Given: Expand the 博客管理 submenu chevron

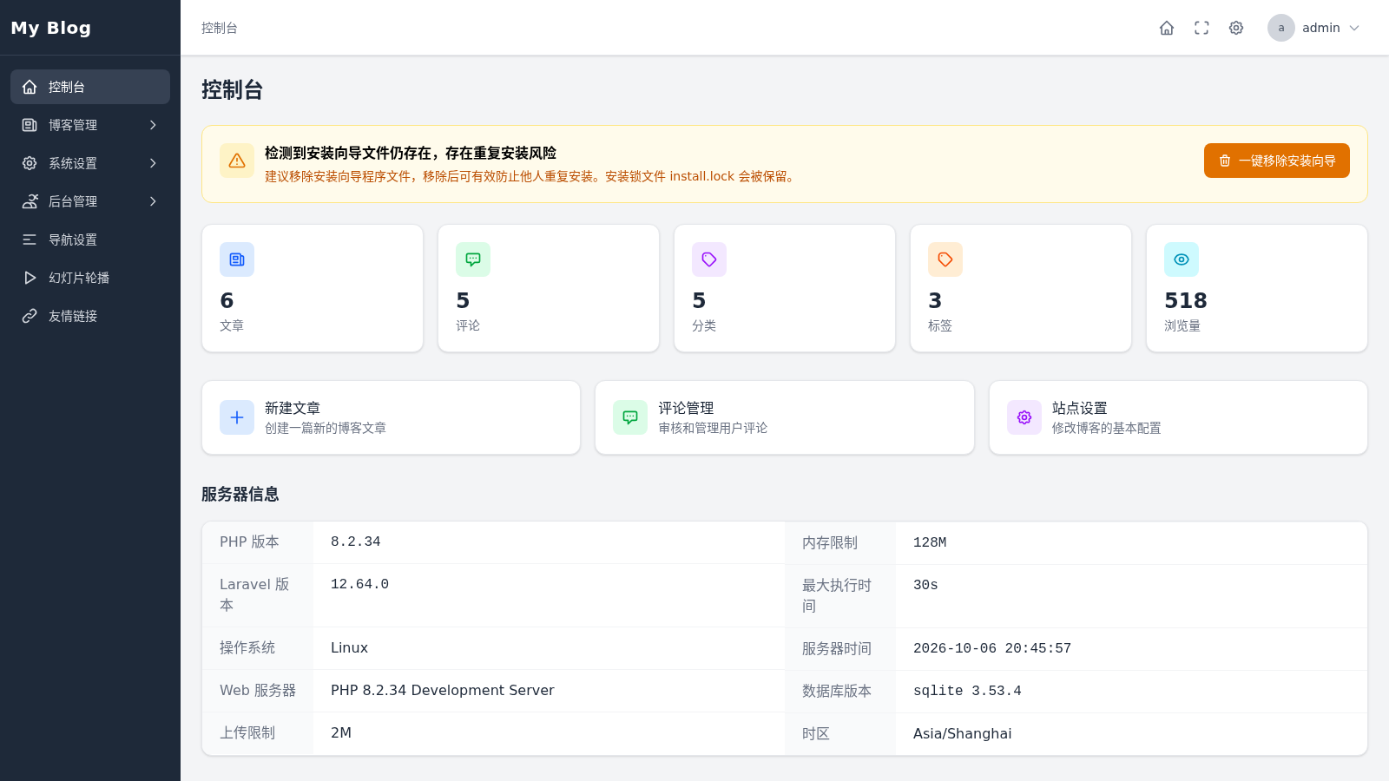Looking at the screenshot, I should pyautogui.click(x=153, y=125).
